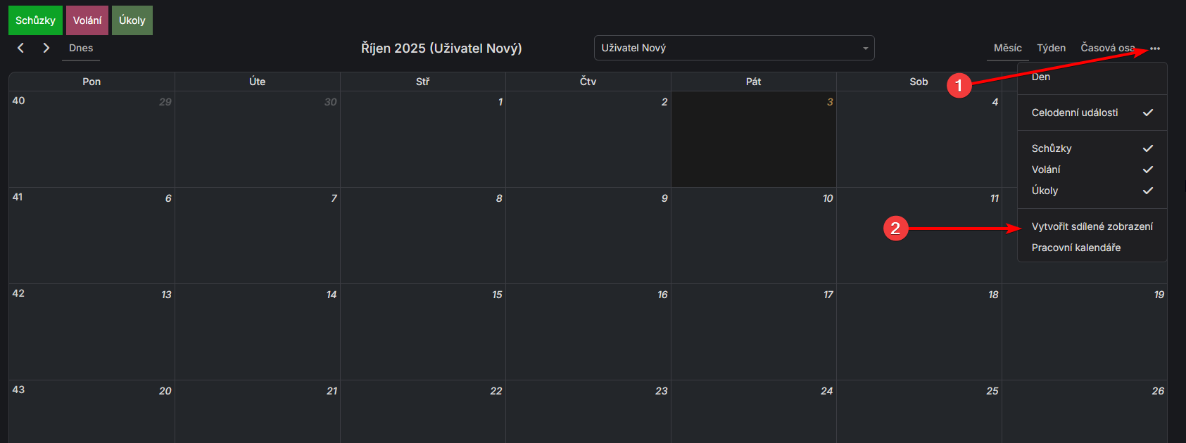Uncheck Schůzky in the dropdown menu
Viewport: 1186px width, 443px height.
[1092, 148]
